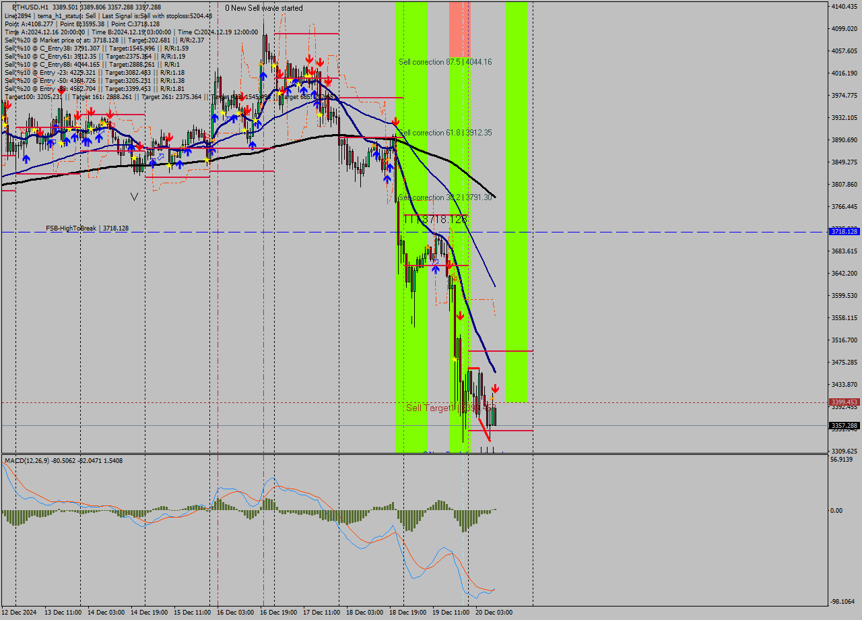This screenshot has width=862, height=620.
Task: Select the rightmost green rectangle zone
Action: coord(517,202)
